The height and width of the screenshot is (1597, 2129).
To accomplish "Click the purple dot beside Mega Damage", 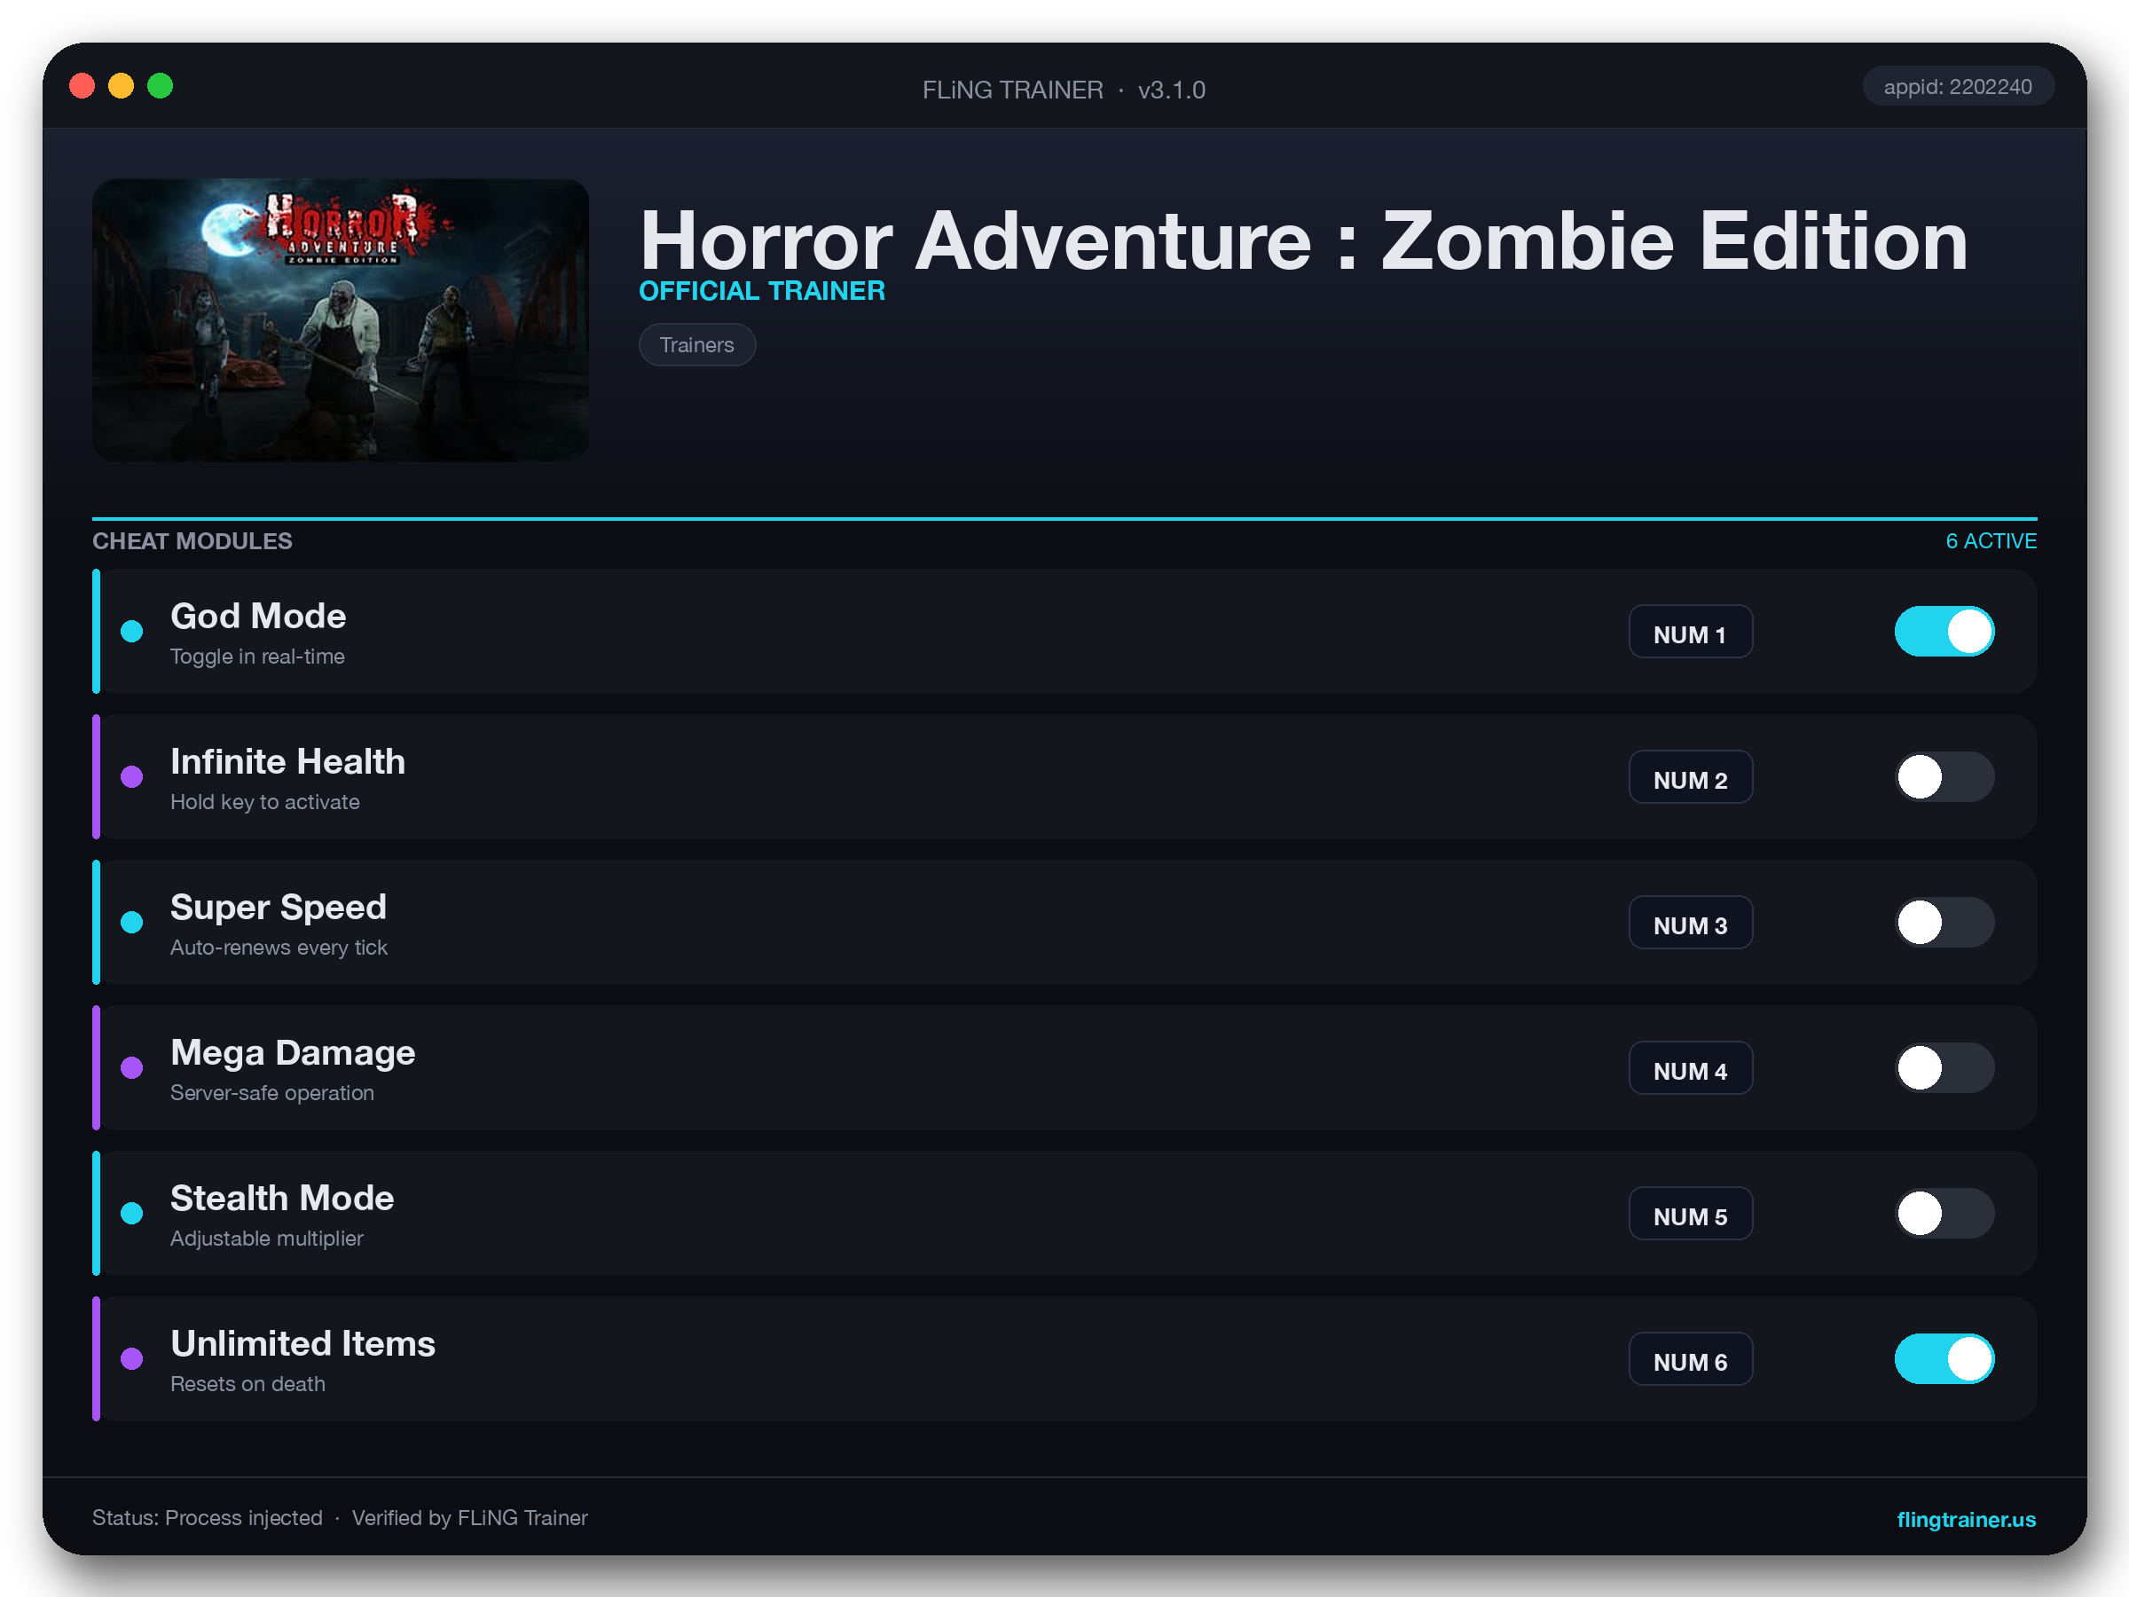I will [132, 1067].
